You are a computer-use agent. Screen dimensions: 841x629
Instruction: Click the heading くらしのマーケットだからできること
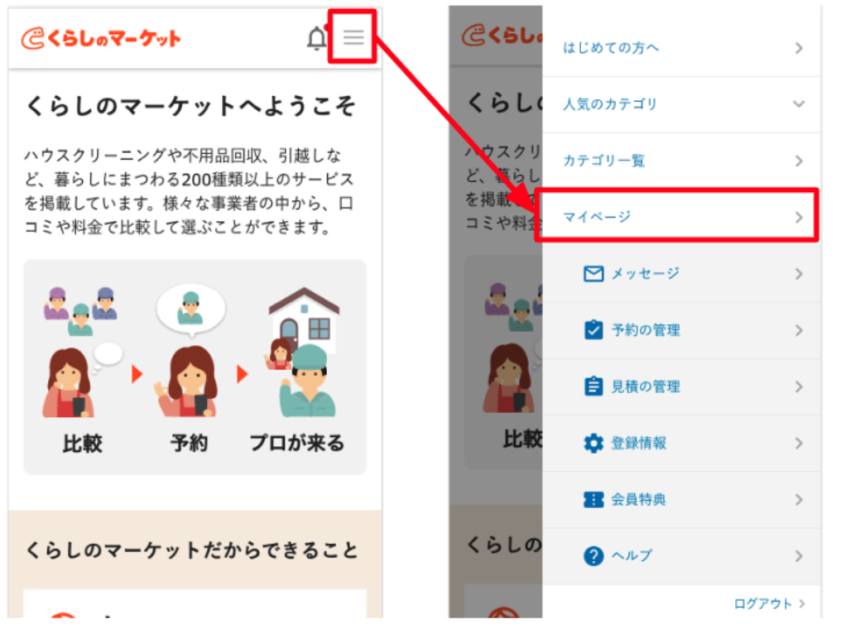tap(191, 550)
